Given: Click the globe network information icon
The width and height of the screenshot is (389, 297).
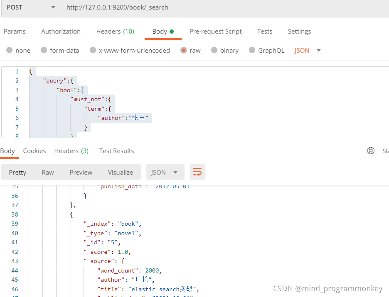Looking at the screenshot, I should pos(371,151).
